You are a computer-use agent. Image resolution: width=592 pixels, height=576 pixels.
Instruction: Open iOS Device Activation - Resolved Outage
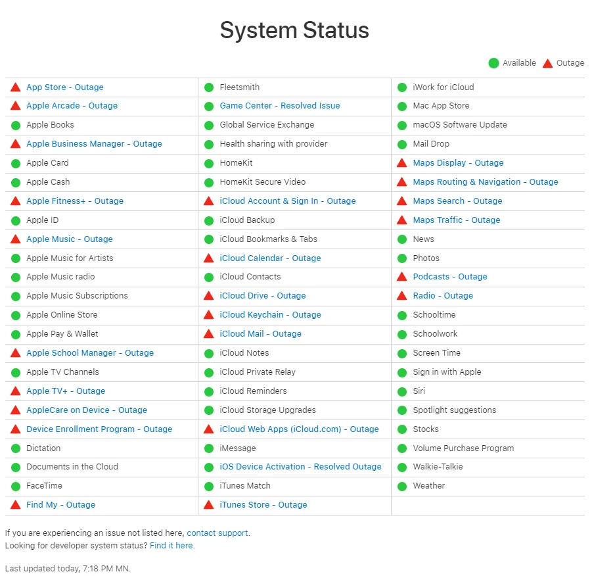click(300, 467)
